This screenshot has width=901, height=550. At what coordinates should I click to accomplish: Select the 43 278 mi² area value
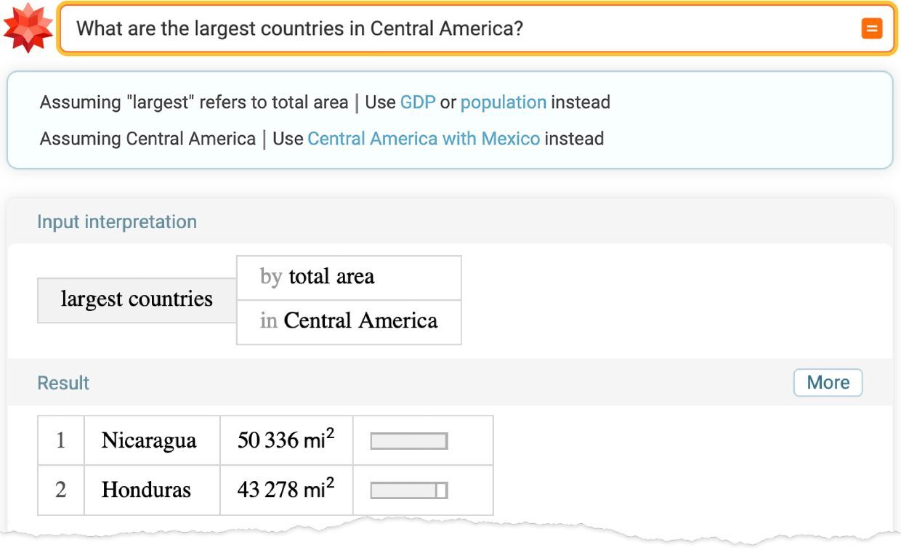pyautogui.click(x=286, y=490)
